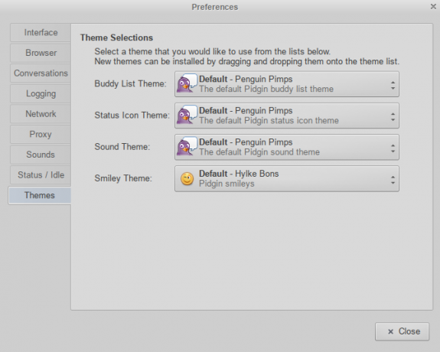Click the 'Status Icon Theme:' label
The height and width of the screenshot is (352, 440).
(132, 115)
